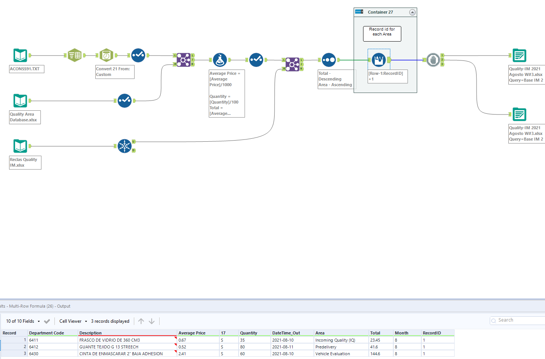Toggle the data manipulations checkmark in results toolbar
The height and width of the screenshot is (359, 545).
coord(47,321)
